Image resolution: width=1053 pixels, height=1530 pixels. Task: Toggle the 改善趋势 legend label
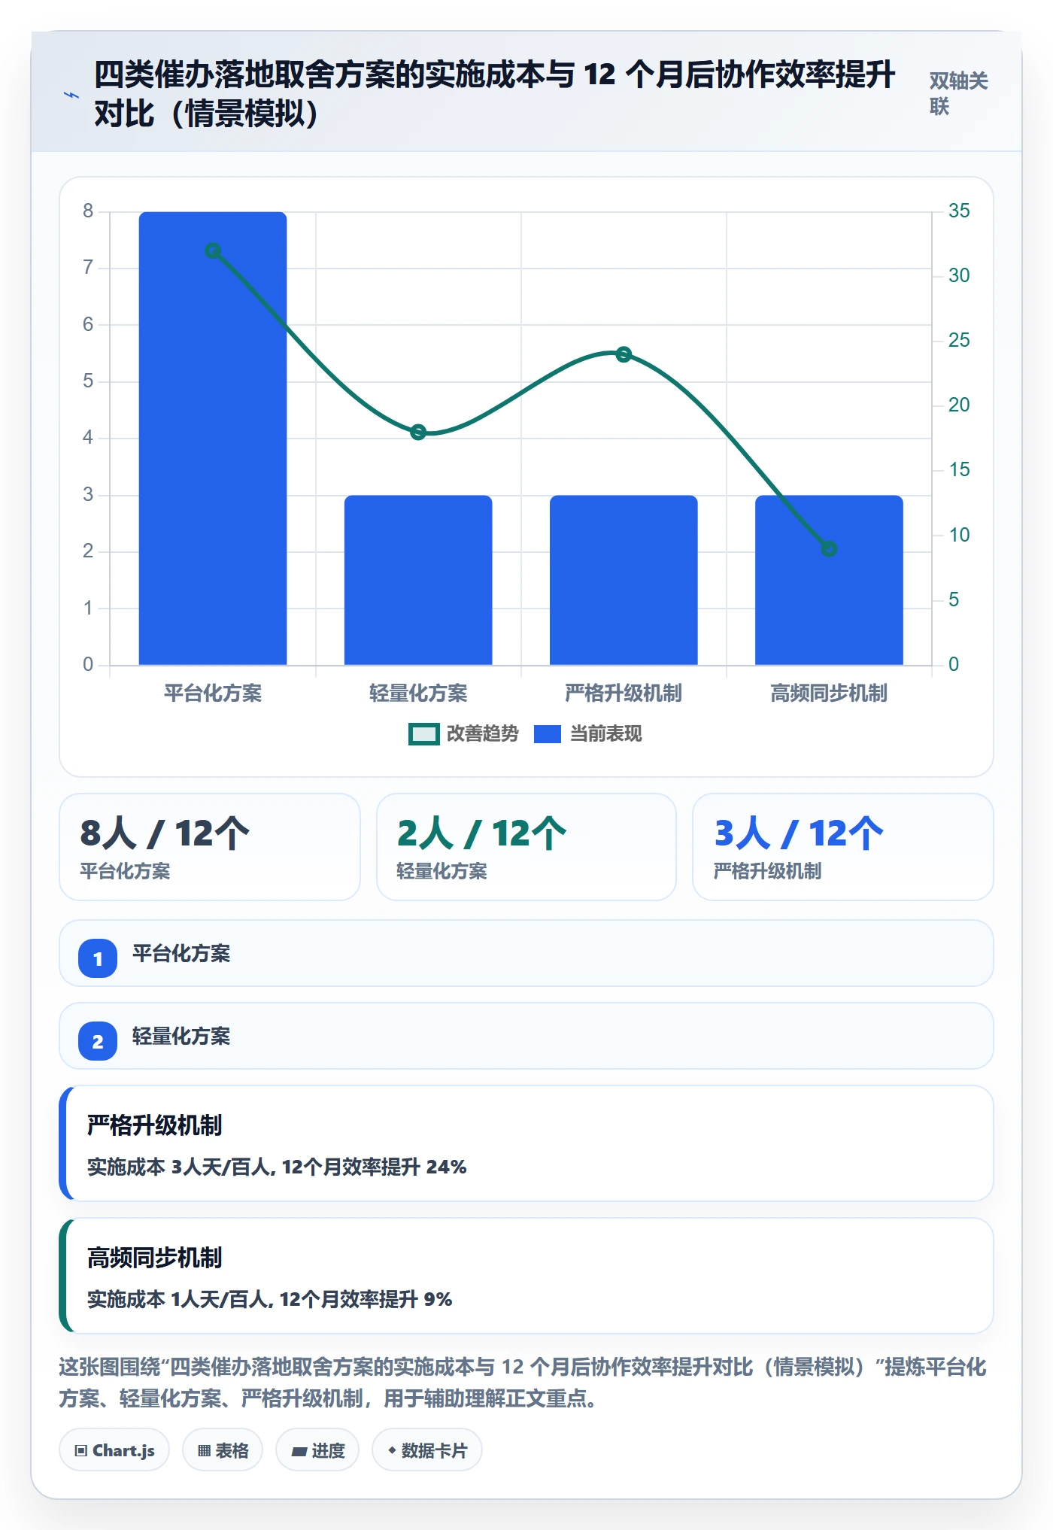click(x=482, y=734)
